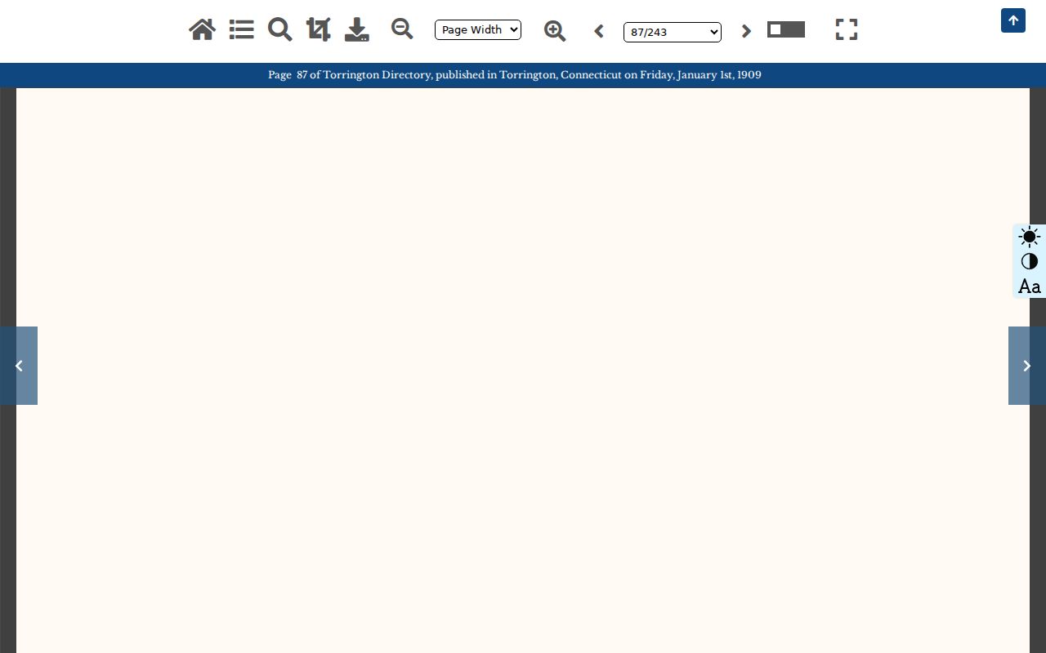The height and width of the screenshot is (653, 1046).
Task: Open the Page Width zoom dropdown
Action: (478, 30)
